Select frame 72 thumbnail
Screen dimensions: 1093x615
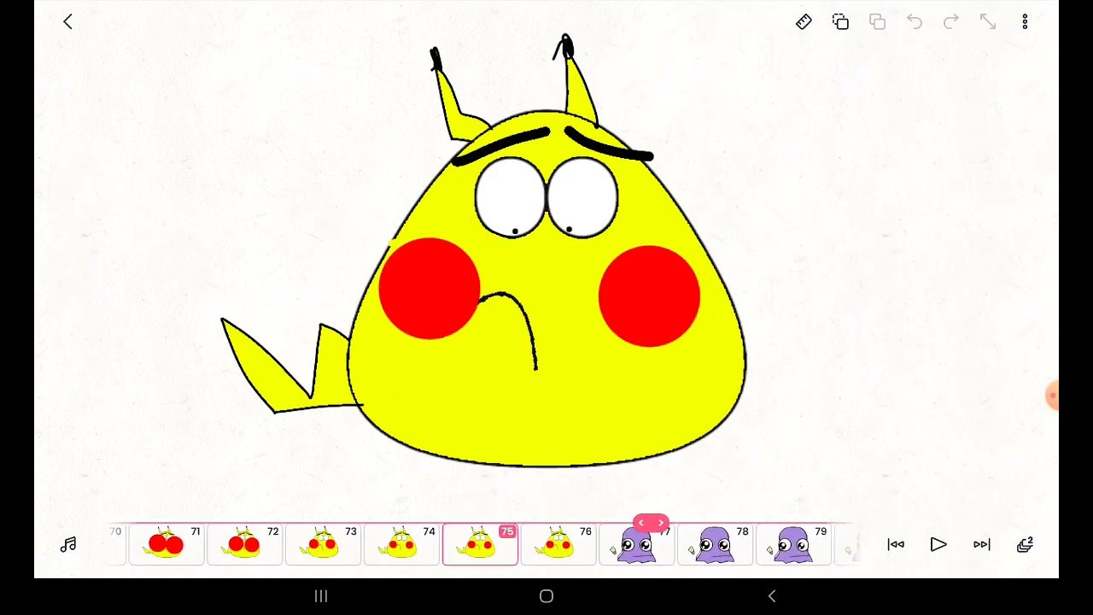[245, 544]
